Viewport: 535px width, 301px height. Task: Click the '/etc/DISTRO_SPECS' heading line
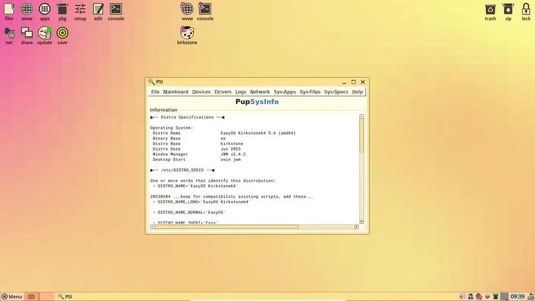coord(182,170)
